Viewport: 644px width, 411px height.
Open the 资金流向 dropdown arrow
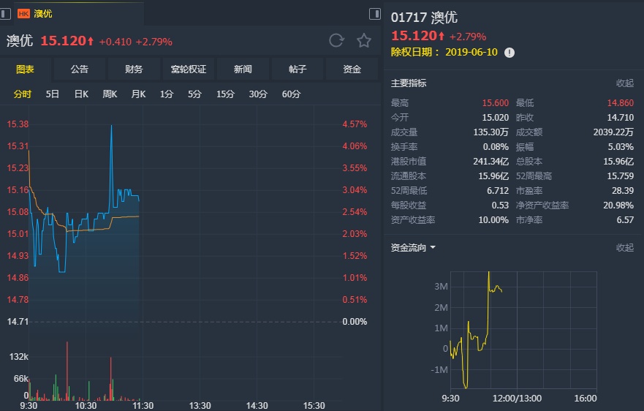click(433, 248)
